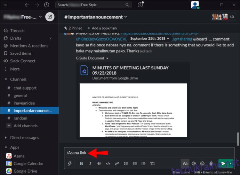Open the Google Docs sharing link

pos(101,39)
